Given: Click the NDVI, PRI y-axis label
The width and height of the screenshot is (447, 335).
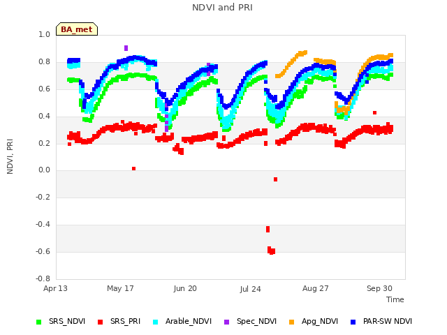Looking at the screenshot, I should pyautogui.click(x=10, y=156).
